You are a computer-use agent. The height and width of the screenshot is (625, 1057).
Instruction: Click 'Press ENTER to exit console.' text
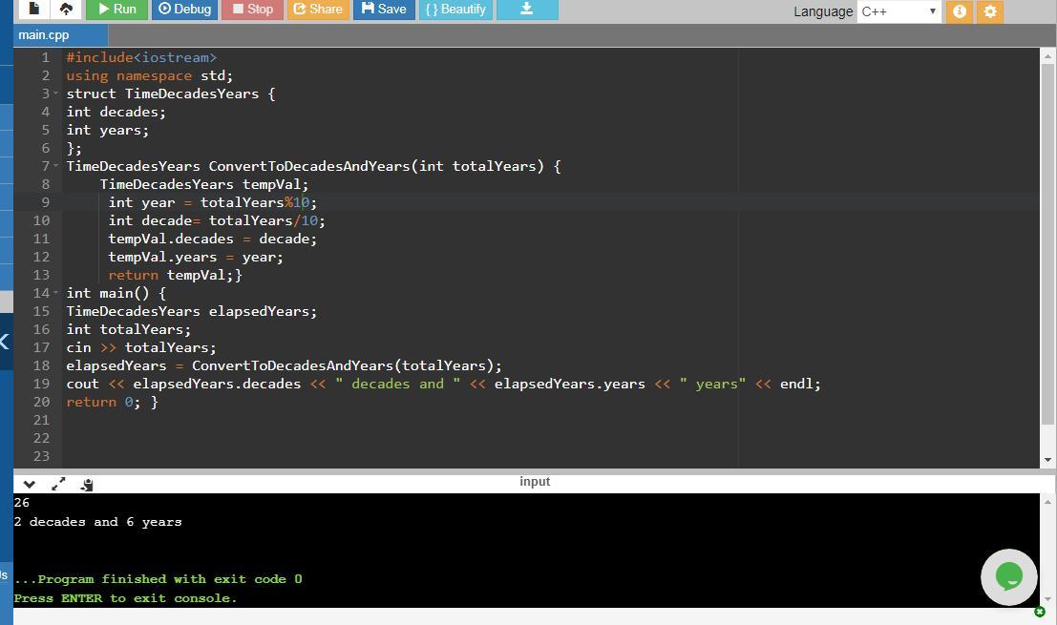click(x=125, y=598)
